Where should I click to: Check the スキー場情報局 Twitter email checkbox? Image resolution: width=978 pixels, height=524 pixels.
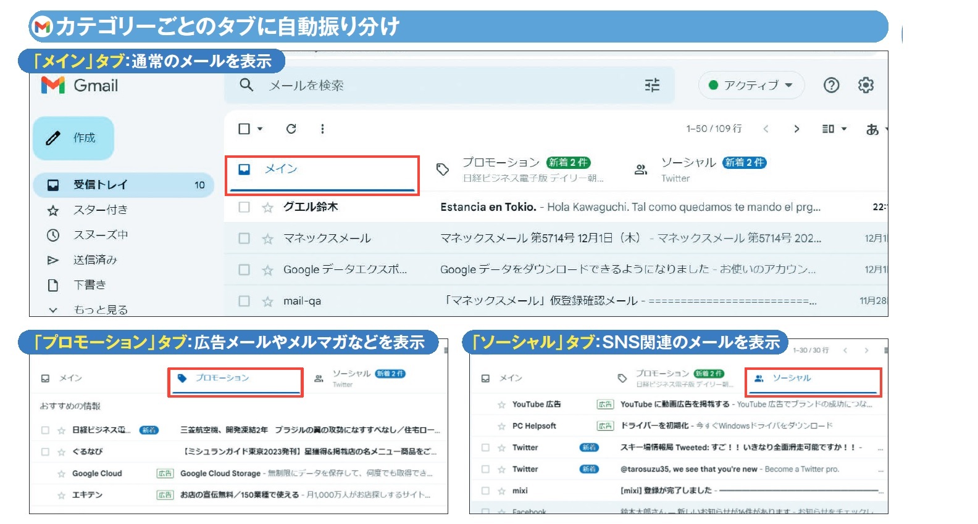click(x=485, y=448)
